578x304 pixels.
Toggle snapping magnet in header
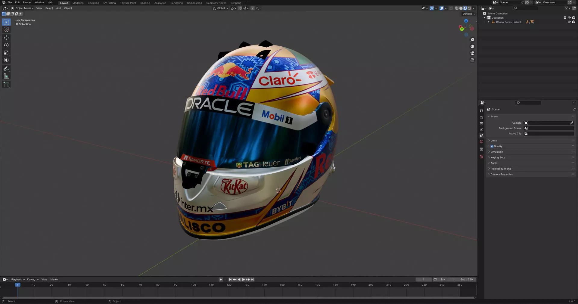click(x=240, y=8)
